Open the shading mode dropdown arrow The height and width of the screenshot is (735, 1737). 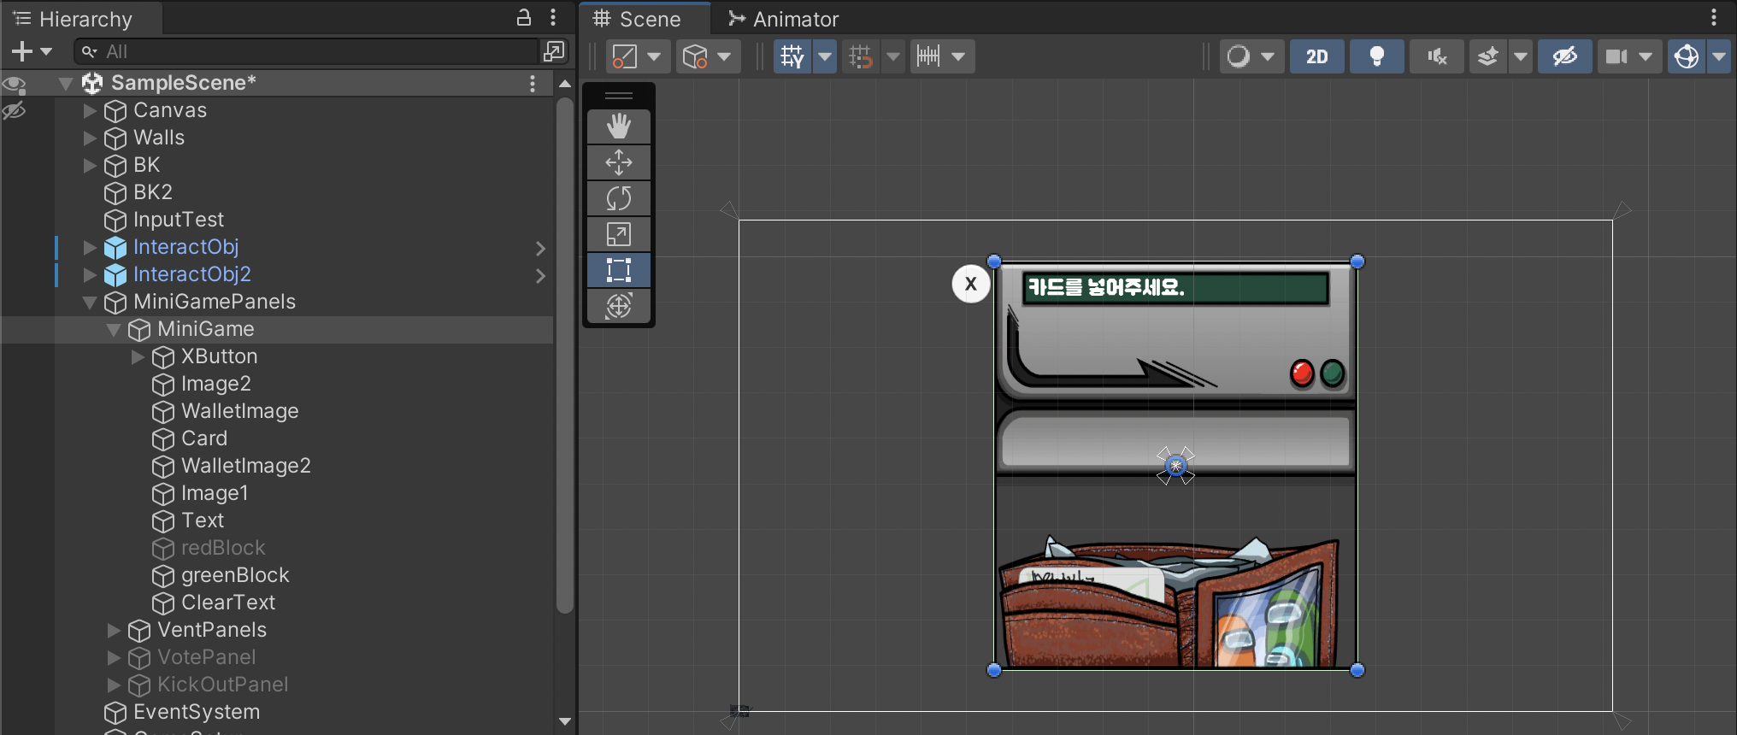(x=1268, y=56)
